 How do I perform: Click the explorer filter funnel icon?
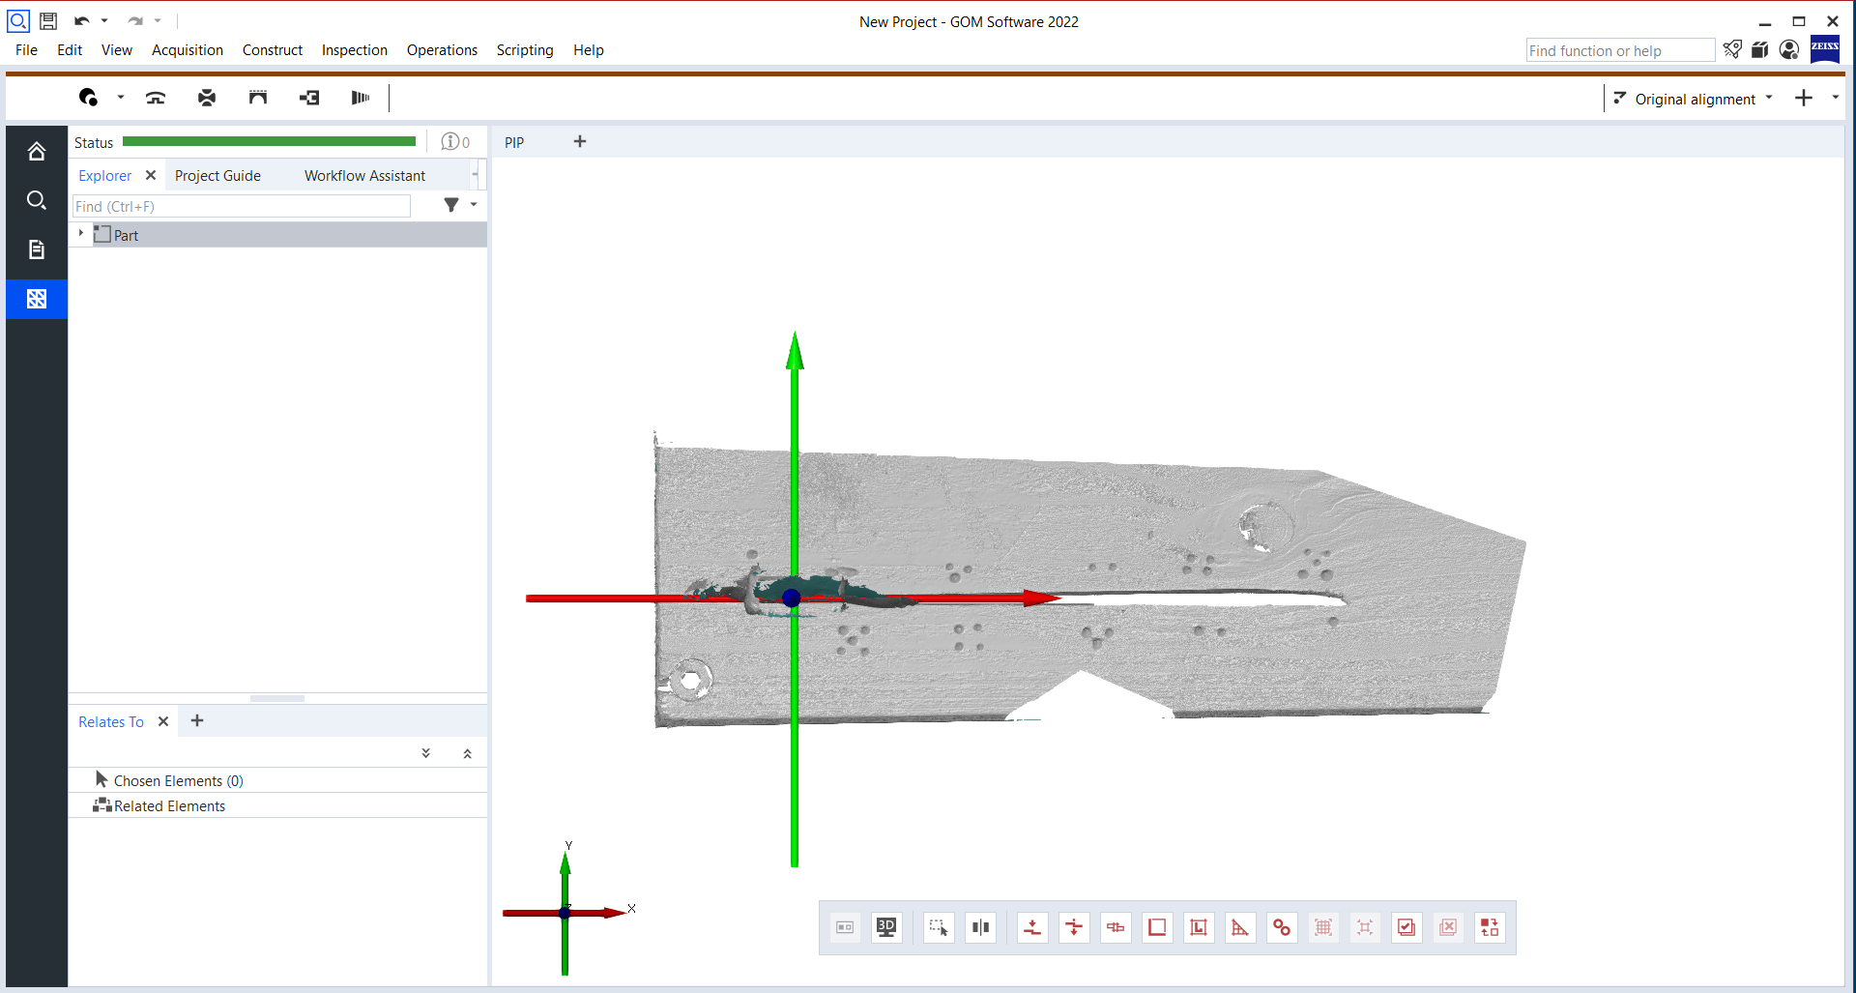click(451, 205)
